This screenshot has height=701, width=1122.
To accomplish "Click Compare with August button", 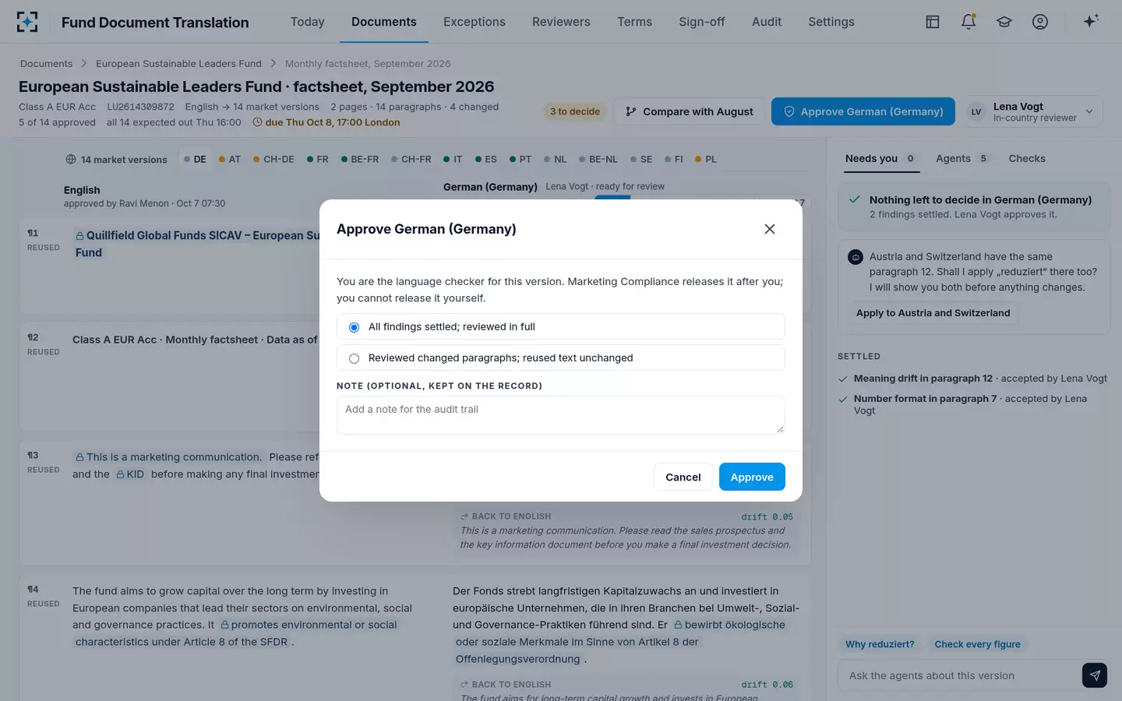I will pyautogui.click(x=689, y=111).
